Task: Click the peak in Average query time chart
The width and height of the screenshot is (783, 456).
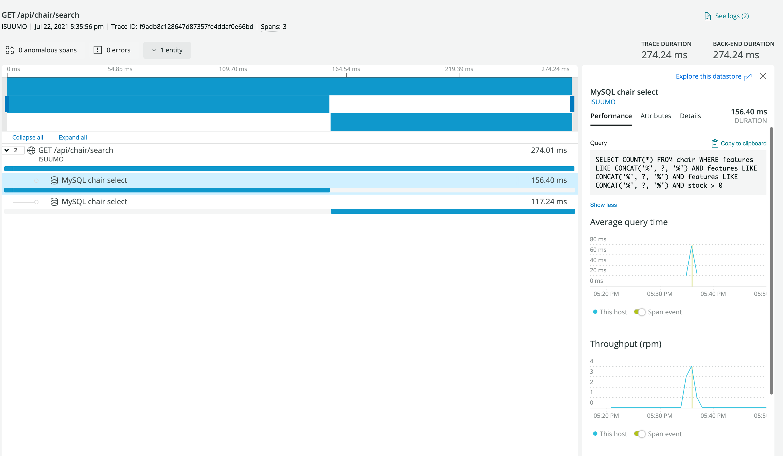Action: [692, 246]
